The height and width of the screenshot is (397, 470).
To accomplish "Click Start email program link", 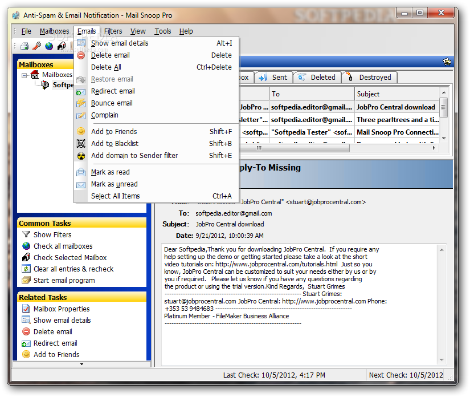I will pyautogui.click(x=64, y=280).
